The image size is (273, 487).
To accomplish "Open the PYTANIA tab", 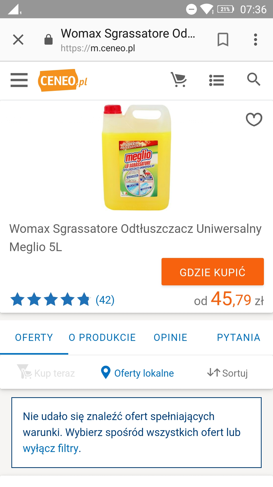I will (239, 338).
